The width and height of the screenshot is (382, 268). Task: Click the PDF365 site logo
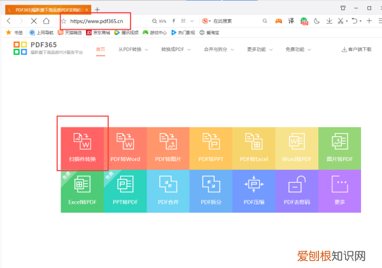point(48,48)
